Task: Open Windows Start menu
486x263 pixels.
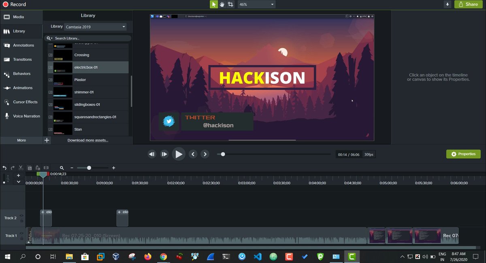Action: [7, 257]
